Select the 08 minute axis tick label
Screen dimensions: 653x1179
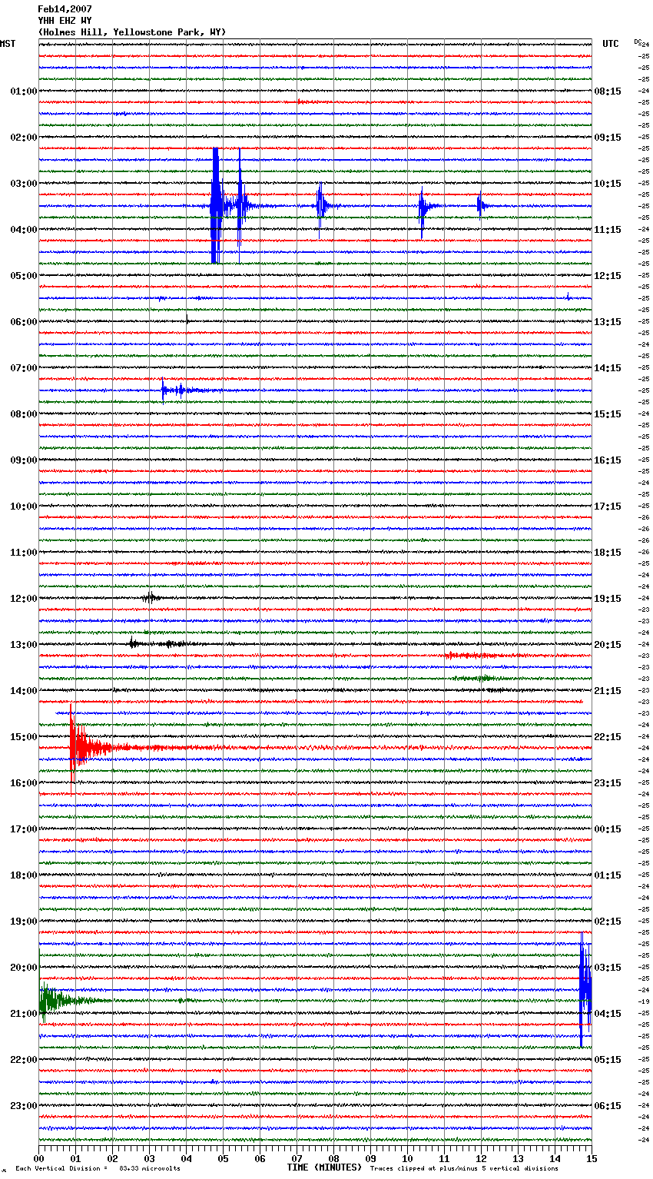333,1158
